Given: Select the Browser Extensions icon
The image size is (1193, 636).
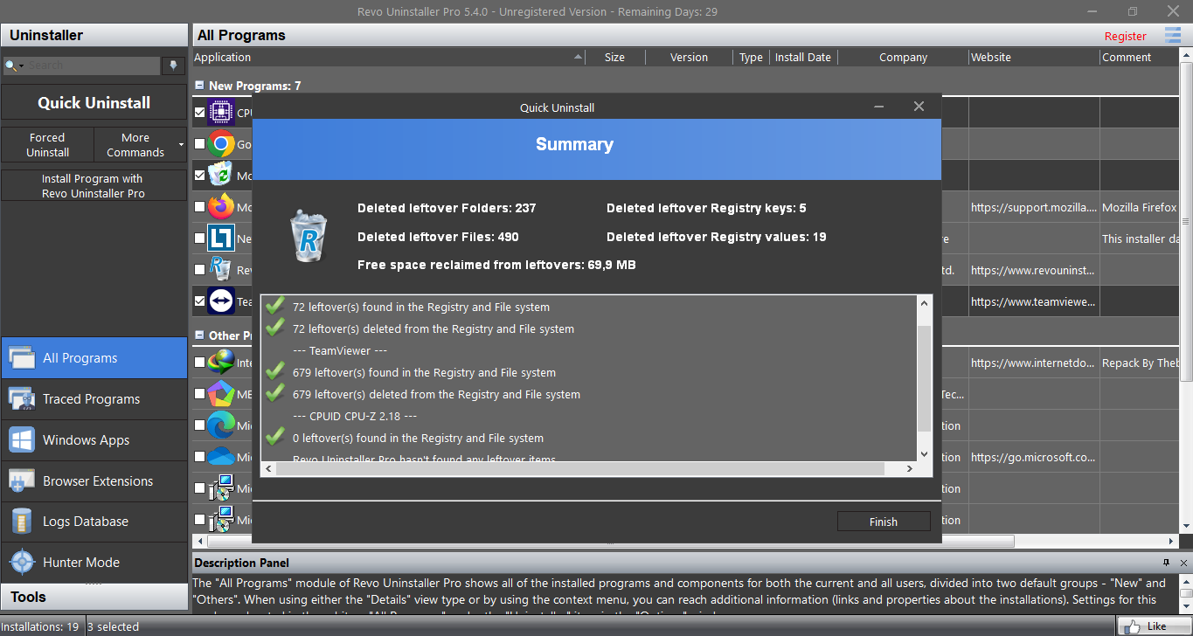Looking at the screenshot, I should (x=22, y=480).
